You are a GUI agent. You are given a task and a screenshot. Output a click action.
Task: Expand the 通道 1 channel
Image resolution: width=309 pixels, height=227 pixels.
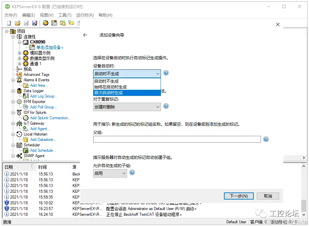tap(20, 64)
